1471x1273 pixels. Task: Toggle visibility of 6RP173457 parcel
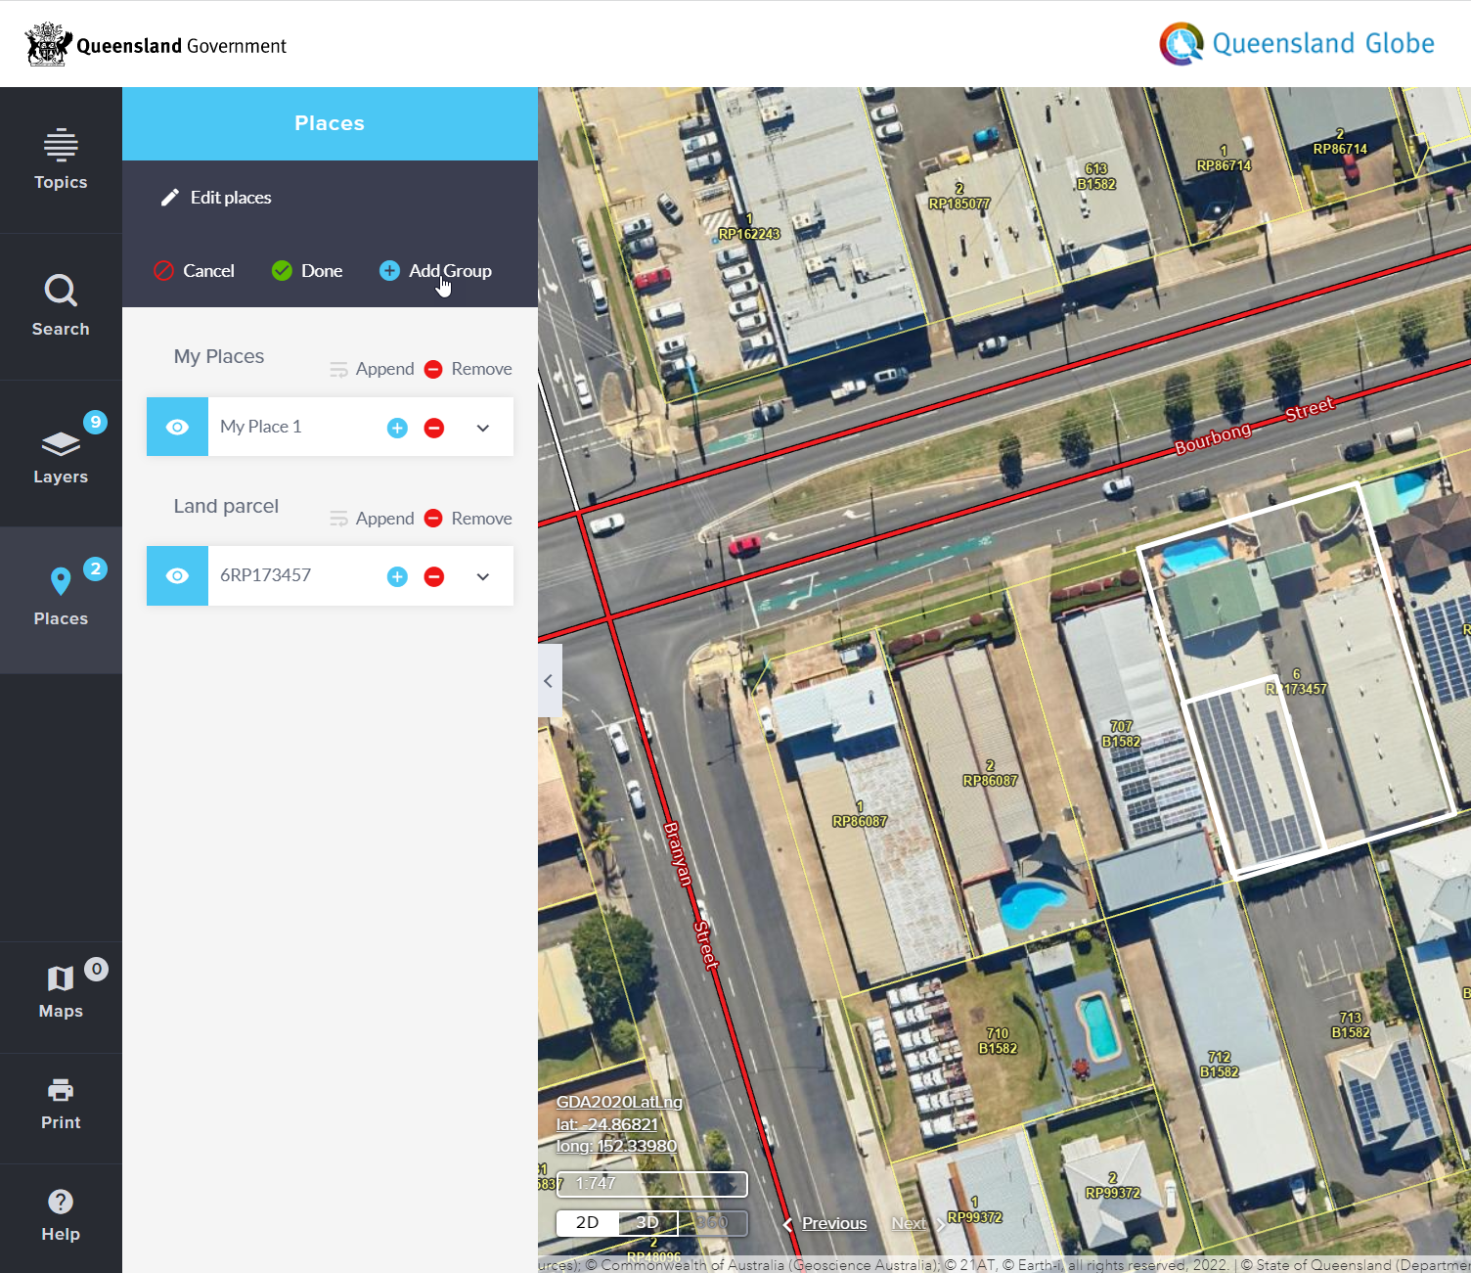pyautogui.click(x=177, y=576)
